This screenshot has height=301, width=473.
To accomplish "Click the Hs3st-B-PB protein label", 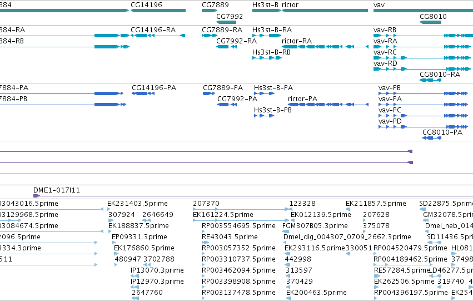I will click(x=273, y=110).
